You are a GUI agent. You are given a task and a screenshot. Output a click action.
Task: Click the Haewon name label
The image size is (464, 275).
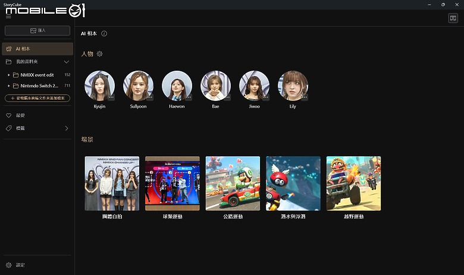[177, 106]
